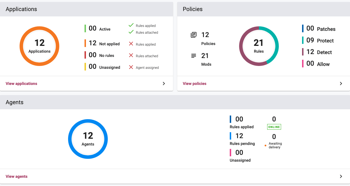This screenshot has height=186, width=350.
Task: Click the red X beside Rules applied
Action: pyautogui.click(x=131, y=44)
